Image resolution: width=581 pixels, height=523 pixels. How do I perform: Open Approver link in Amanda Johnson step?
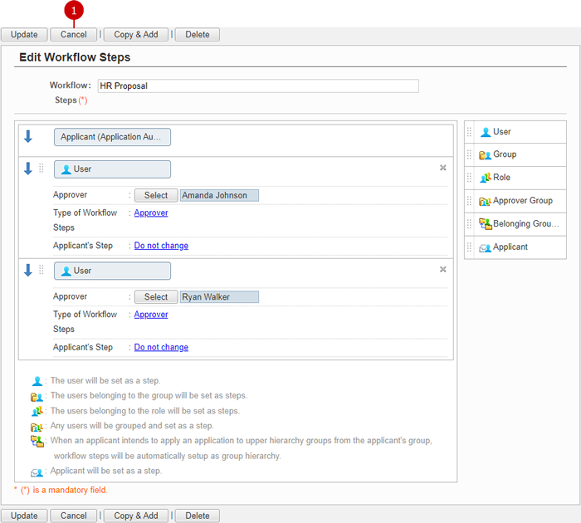click(x=151, y=213)
